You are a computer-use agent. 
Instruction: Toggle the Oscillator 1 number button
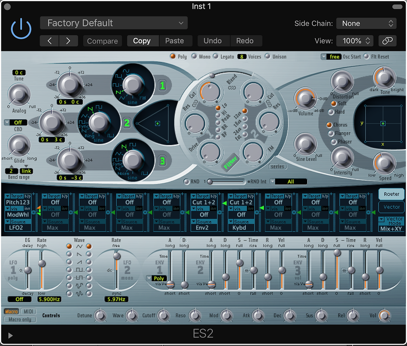pyautogui.click(x=162, y=85)
